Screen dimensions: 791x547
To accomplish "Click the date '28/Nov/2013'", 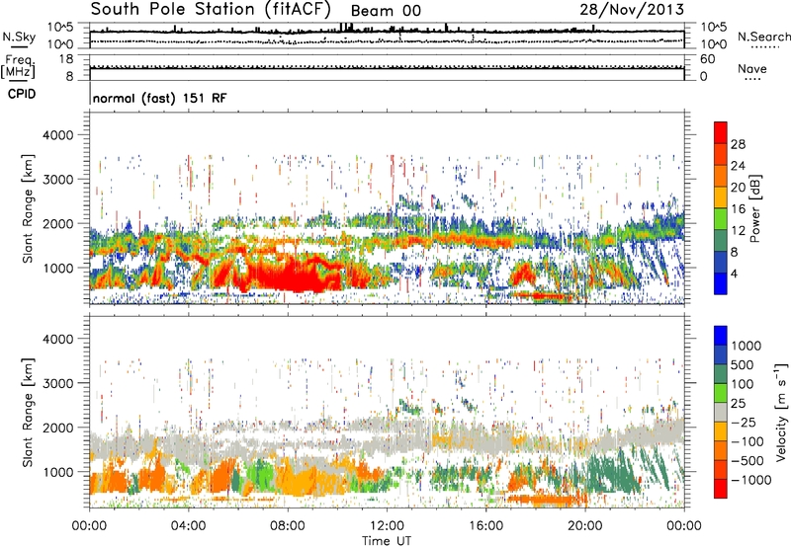I will point(632,10).
